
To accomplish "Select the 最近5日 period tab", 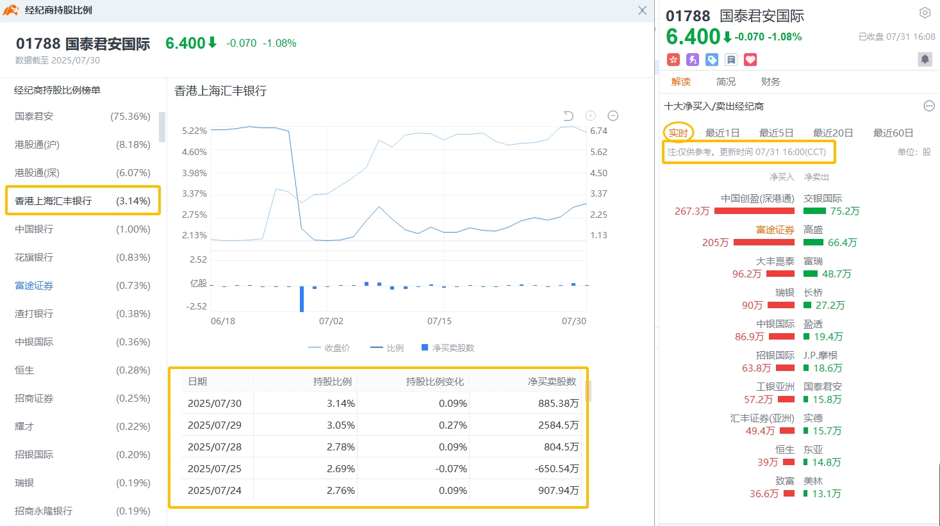I will (777, 133).
